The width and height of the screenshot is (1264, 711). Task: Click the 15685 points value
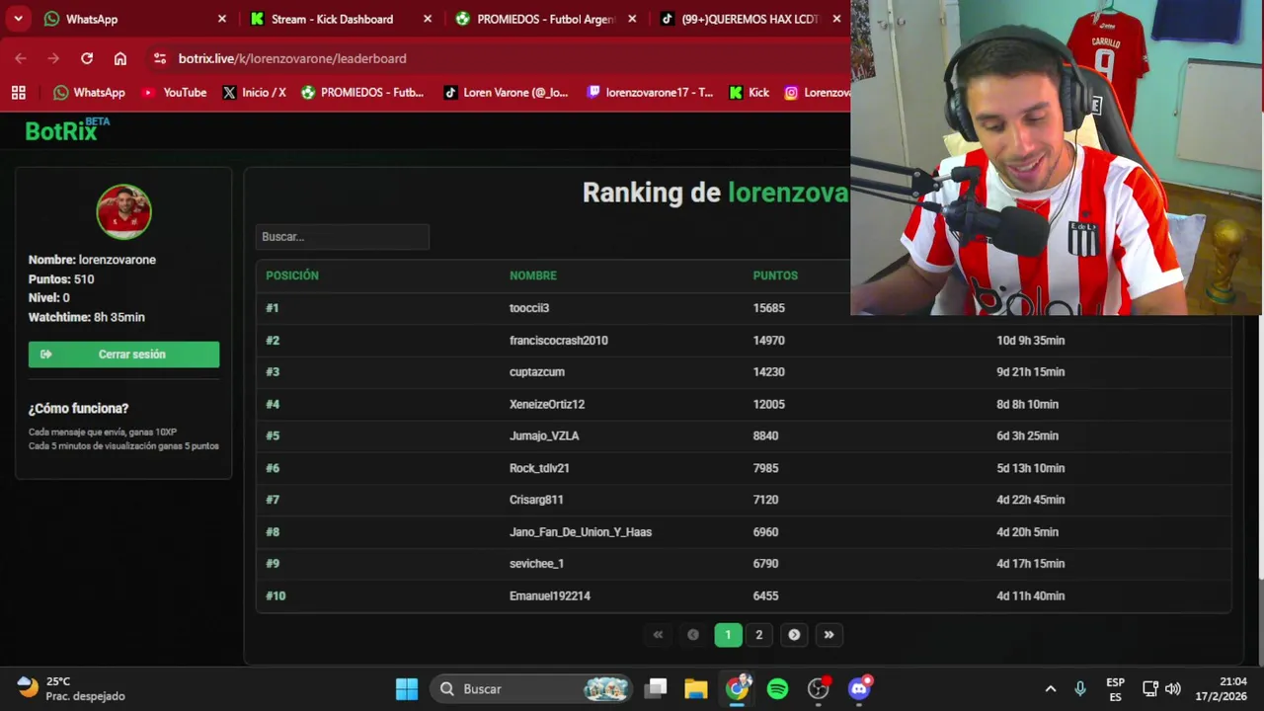pyautogui.click(x=769, y=308)
